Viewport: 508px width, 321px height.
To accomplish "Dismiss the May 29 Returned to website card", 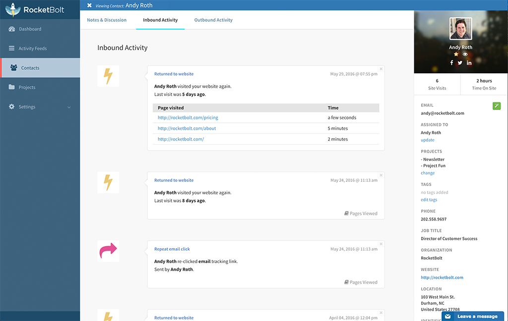I will 381,69.
